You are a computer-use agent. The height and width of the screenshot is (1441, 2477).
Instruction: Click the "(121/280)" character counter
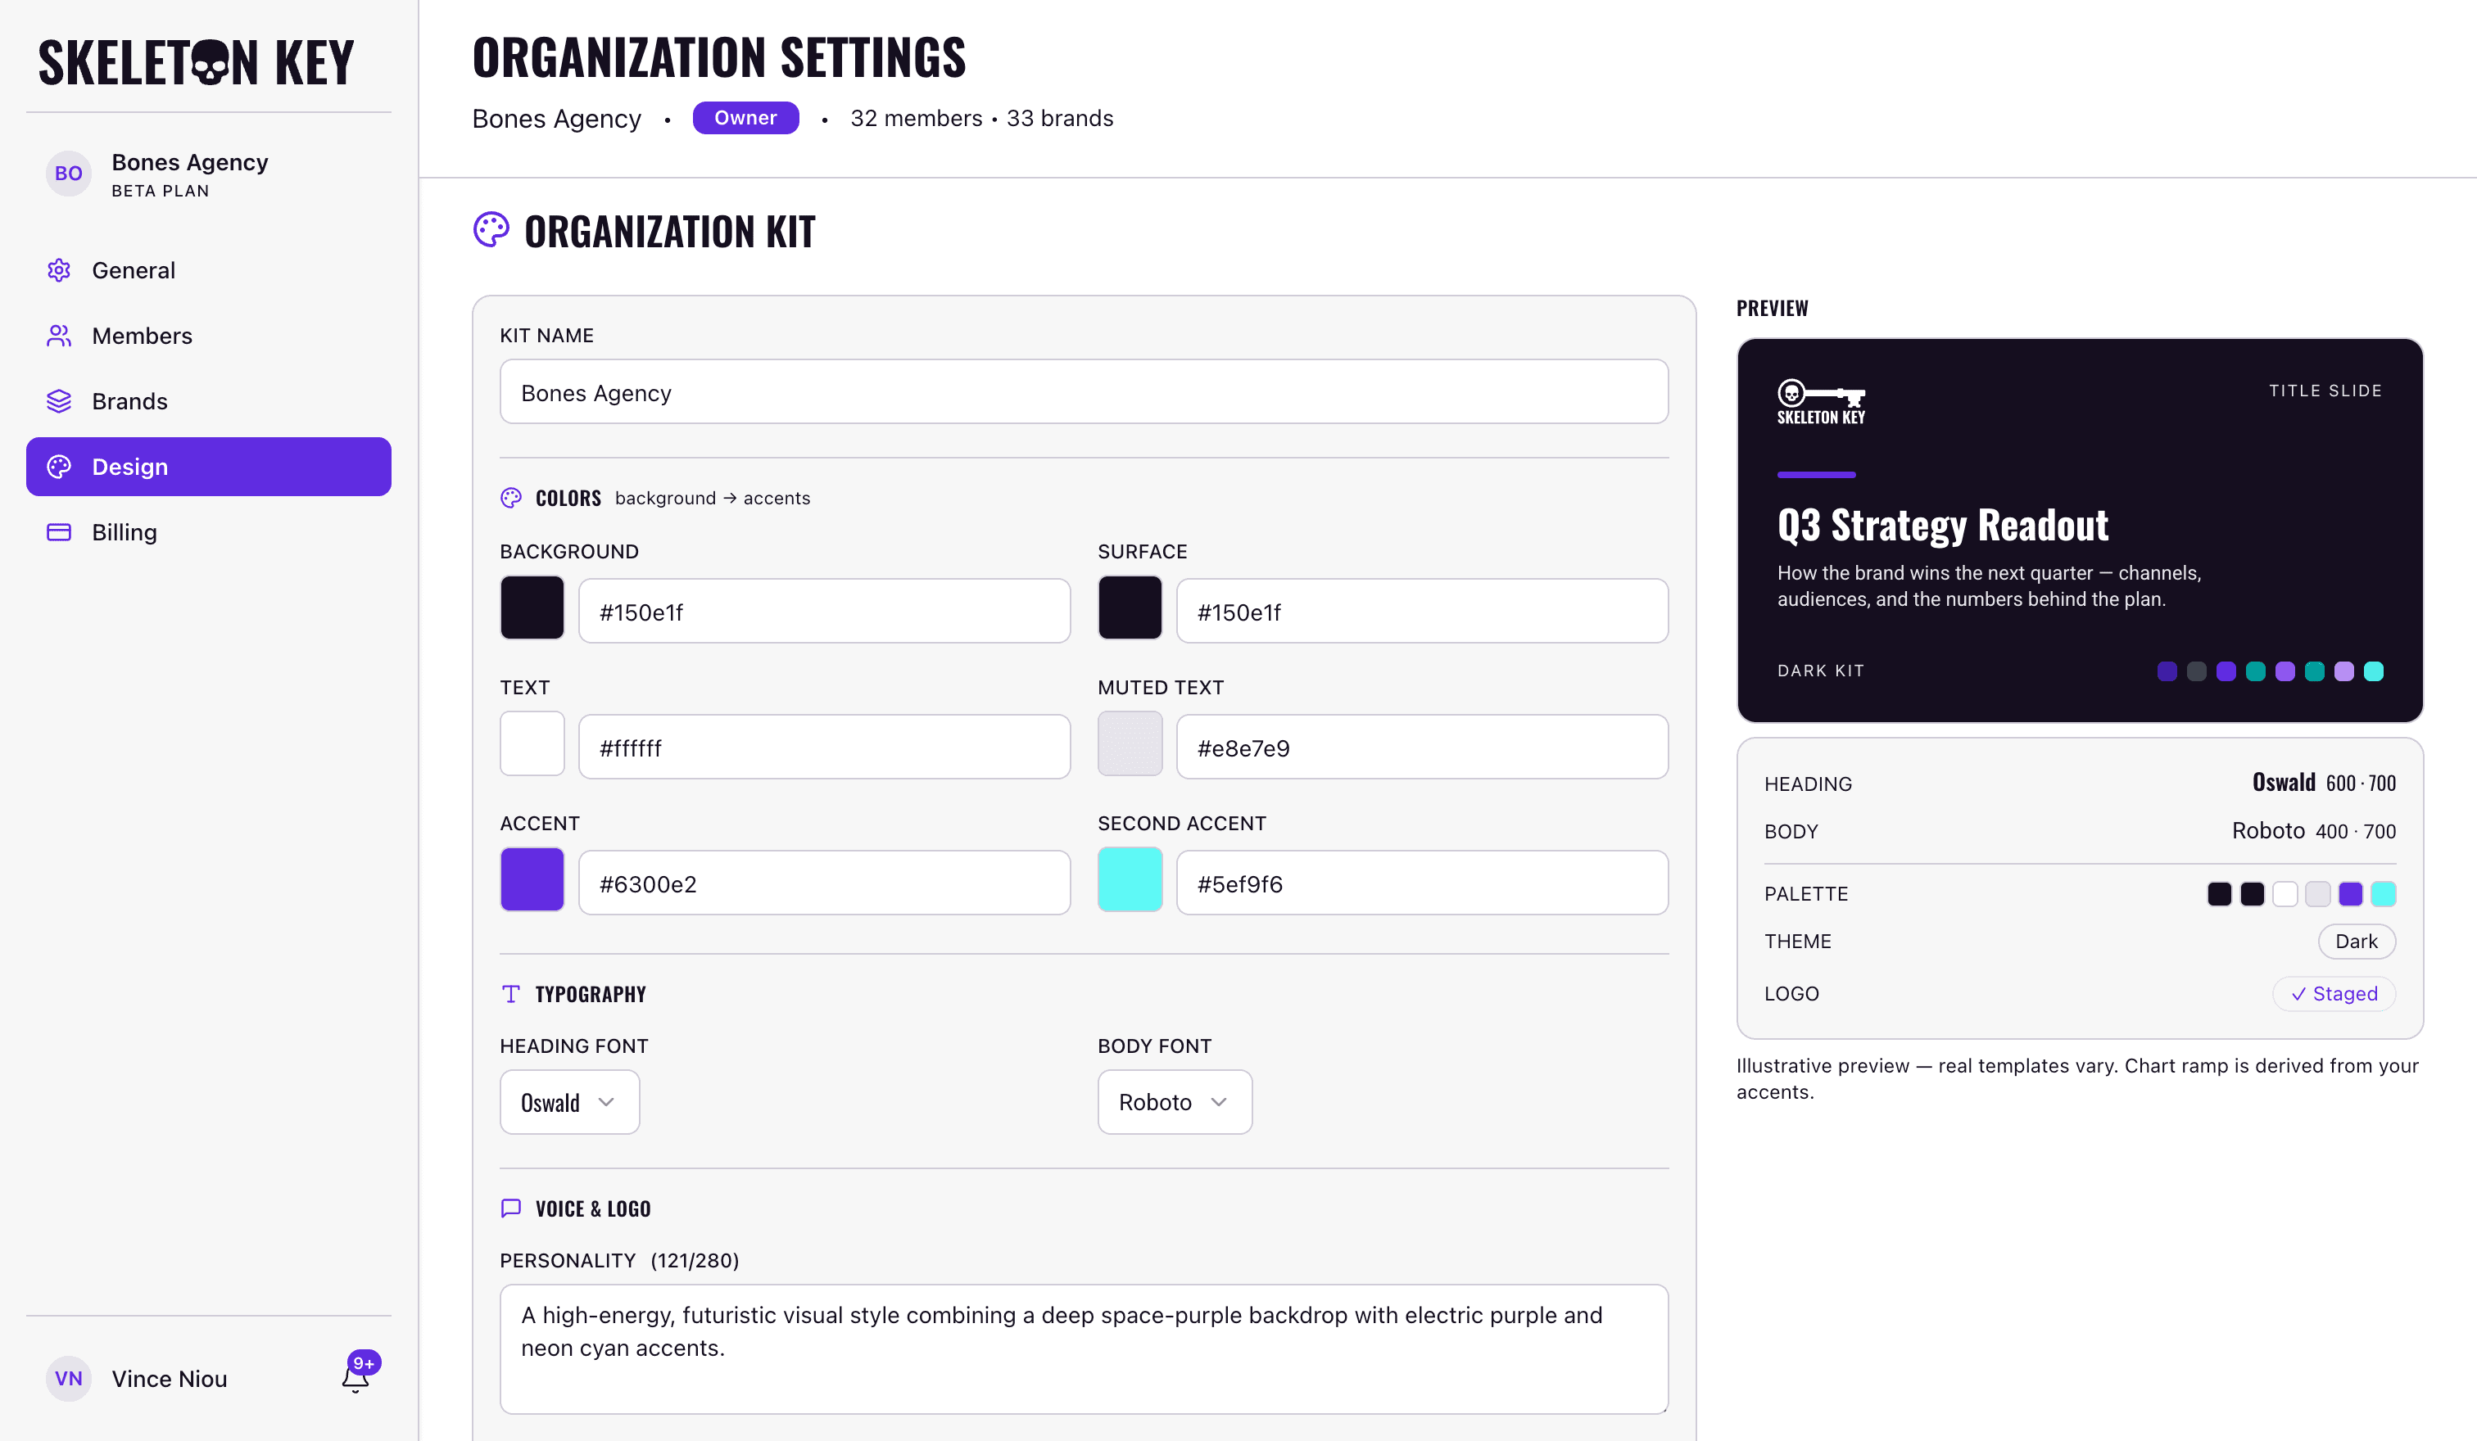coord(694,1260)
